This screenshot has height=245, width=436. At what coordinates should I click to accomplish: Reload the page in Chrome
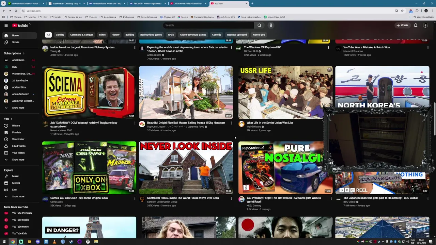pyautogui.click(x=16, y=11)
